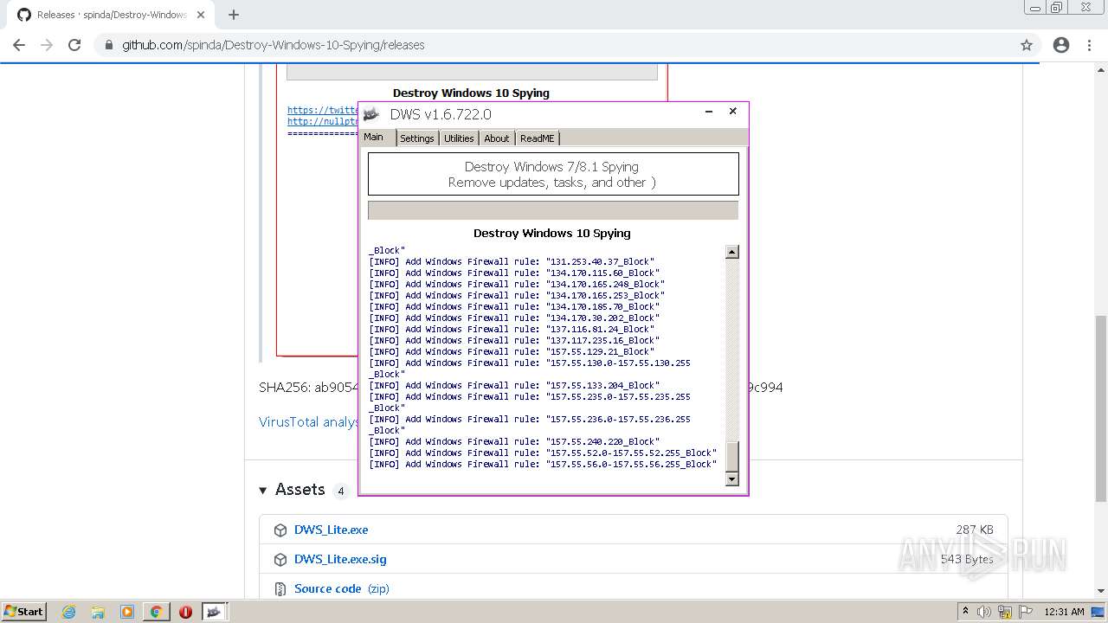Open the Utilities tab in DWS
1108x623 pixels.
tap(459, 138)
